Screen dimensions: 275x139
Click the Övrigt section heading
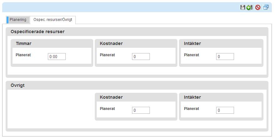[18, 86]
